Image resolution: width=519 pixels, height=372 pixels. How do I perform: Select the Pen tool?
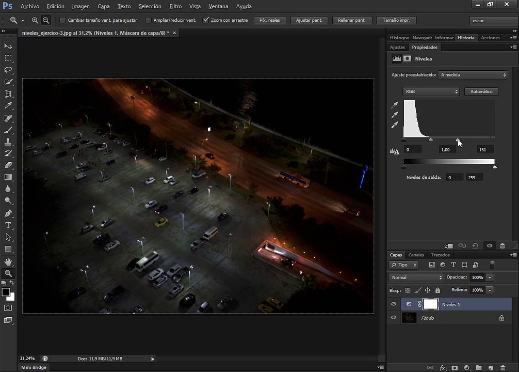[x=8, y=213]
